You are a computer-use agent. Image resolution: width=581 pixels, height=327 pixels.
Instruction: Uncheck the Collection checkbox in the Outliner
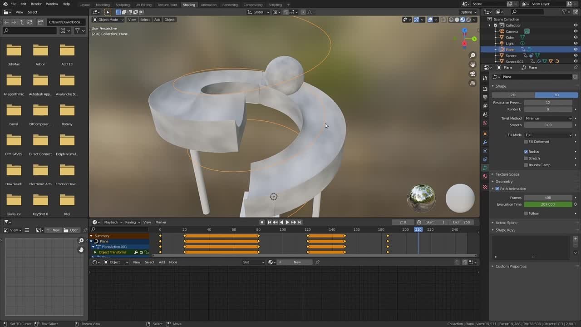coord(496,25)
